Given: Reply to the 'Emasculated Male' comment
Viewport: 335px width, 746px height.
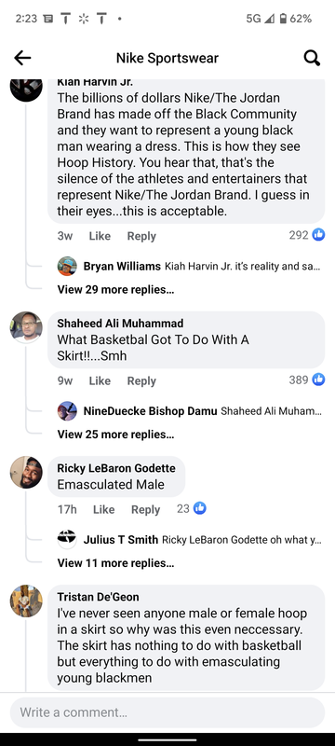Looking at the screenshot, I should pos(145,509).
